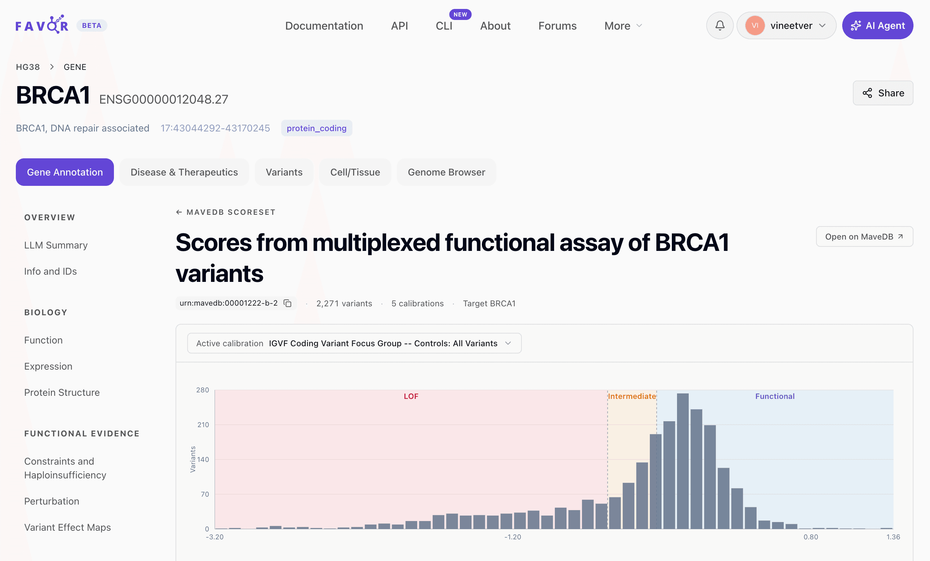
Task: Go to the Expression section
Action: 48,366
